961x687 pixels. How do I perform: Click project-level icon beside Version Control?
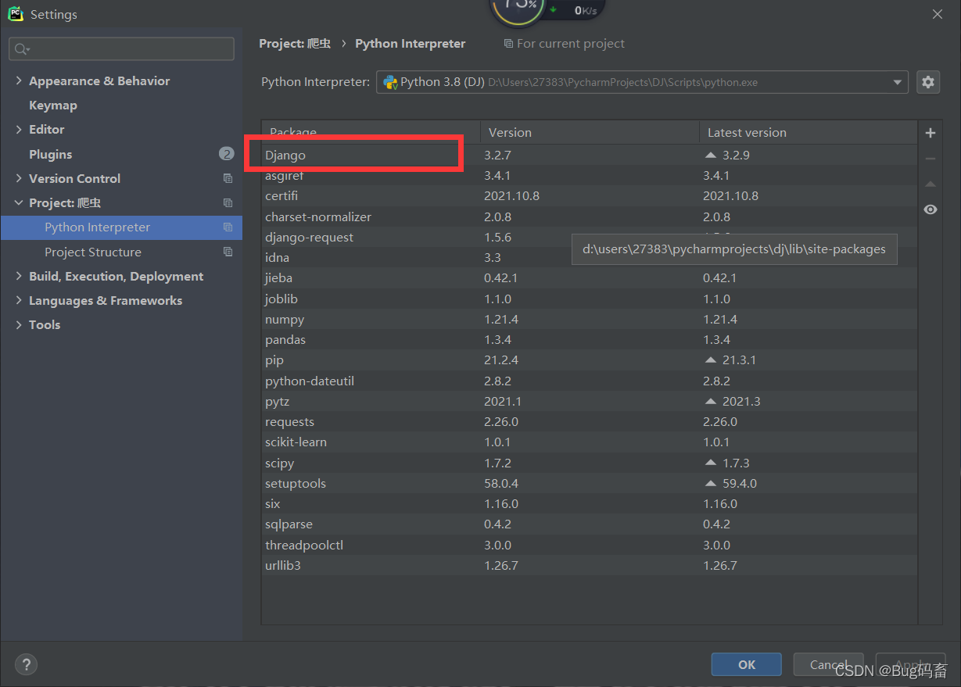(x=228, y=178)
